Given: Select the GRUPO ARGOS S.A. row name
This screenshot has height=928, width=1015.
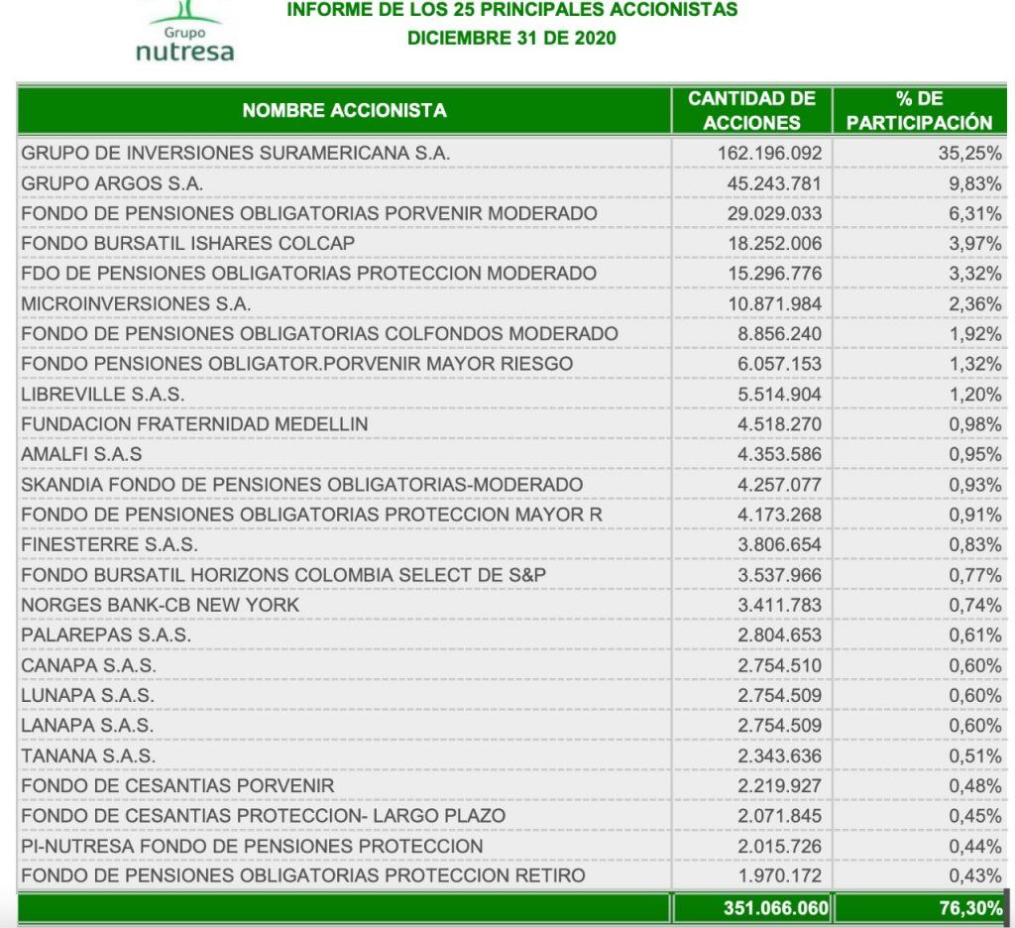Looking at the screenshot, I should coord(112,183).
